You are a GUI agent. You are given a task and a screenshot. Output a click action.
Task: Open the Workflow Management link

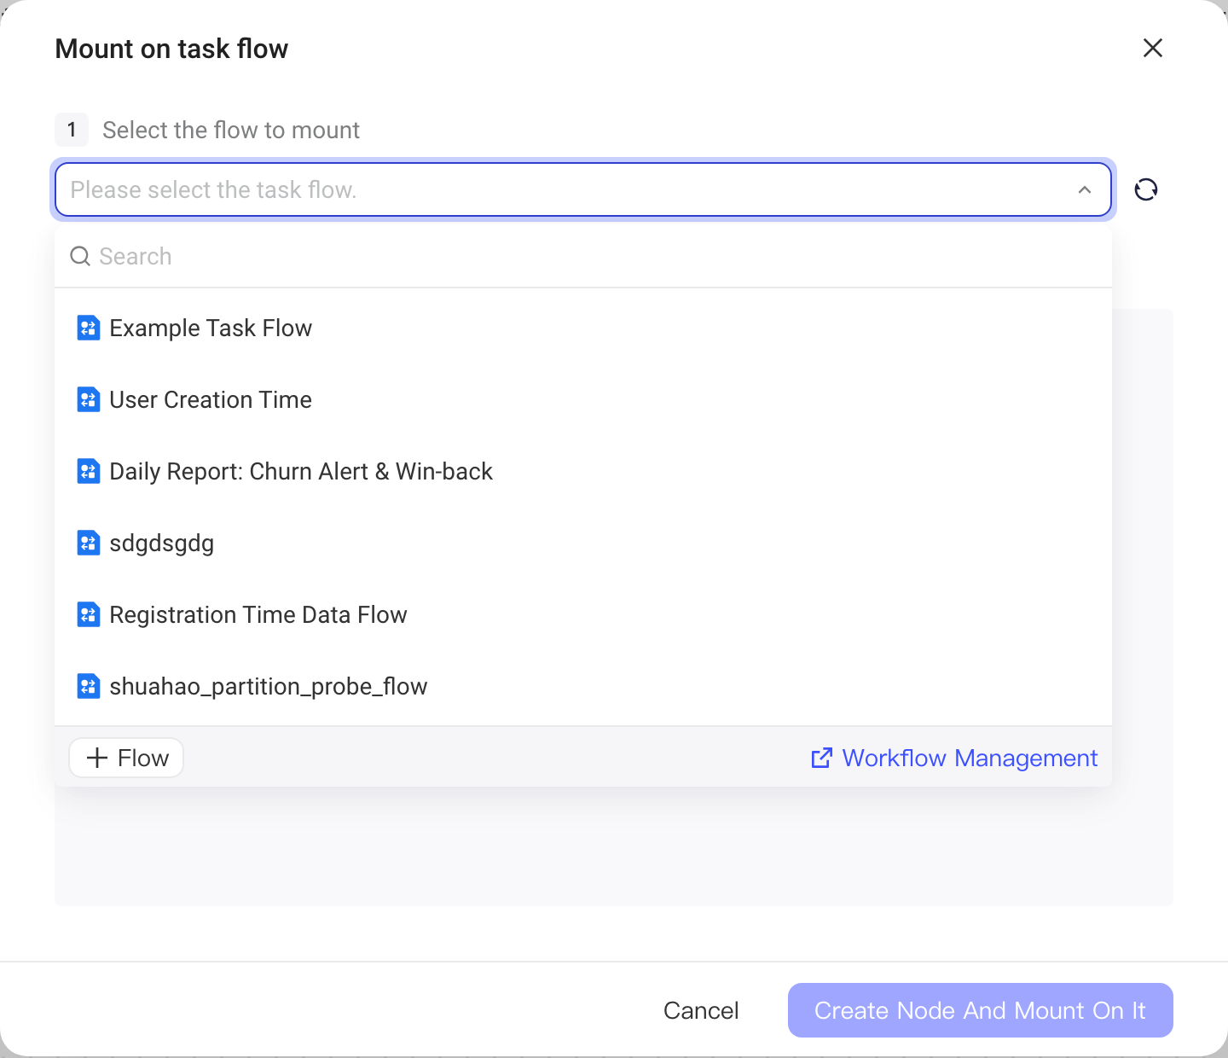click(970, 758)
